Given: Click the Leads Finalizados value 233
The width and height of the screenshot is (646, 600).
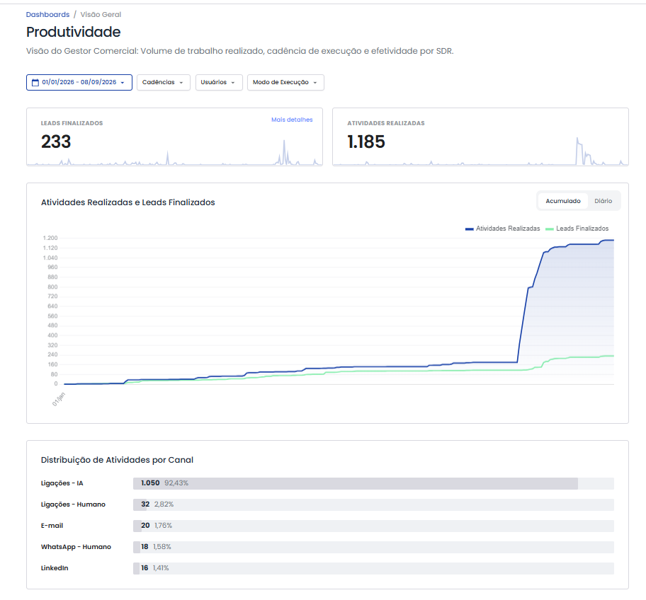Looking at the screenshot, I should pos(56,142).
